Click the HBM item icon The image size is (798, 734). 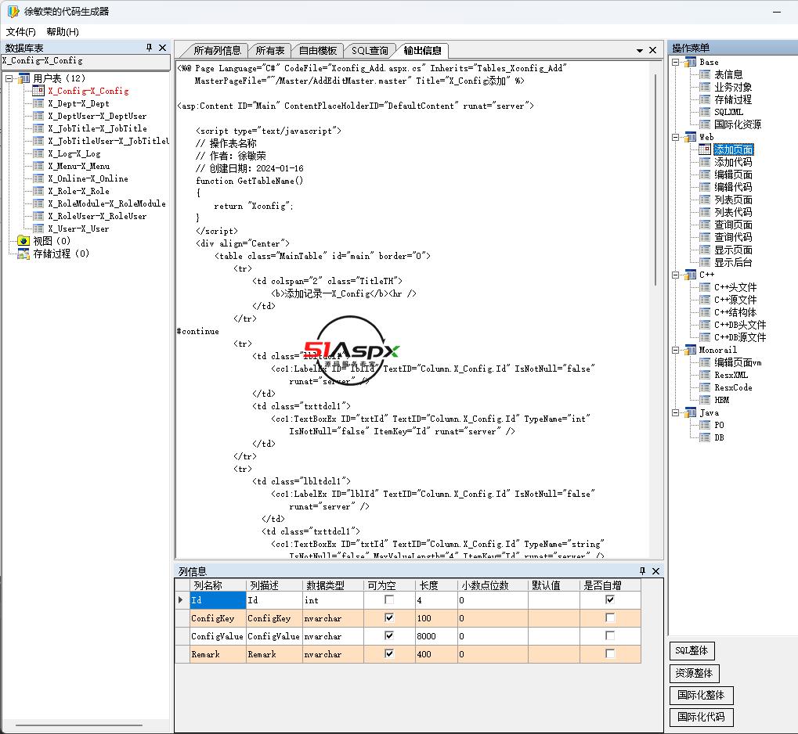[704, 400]
